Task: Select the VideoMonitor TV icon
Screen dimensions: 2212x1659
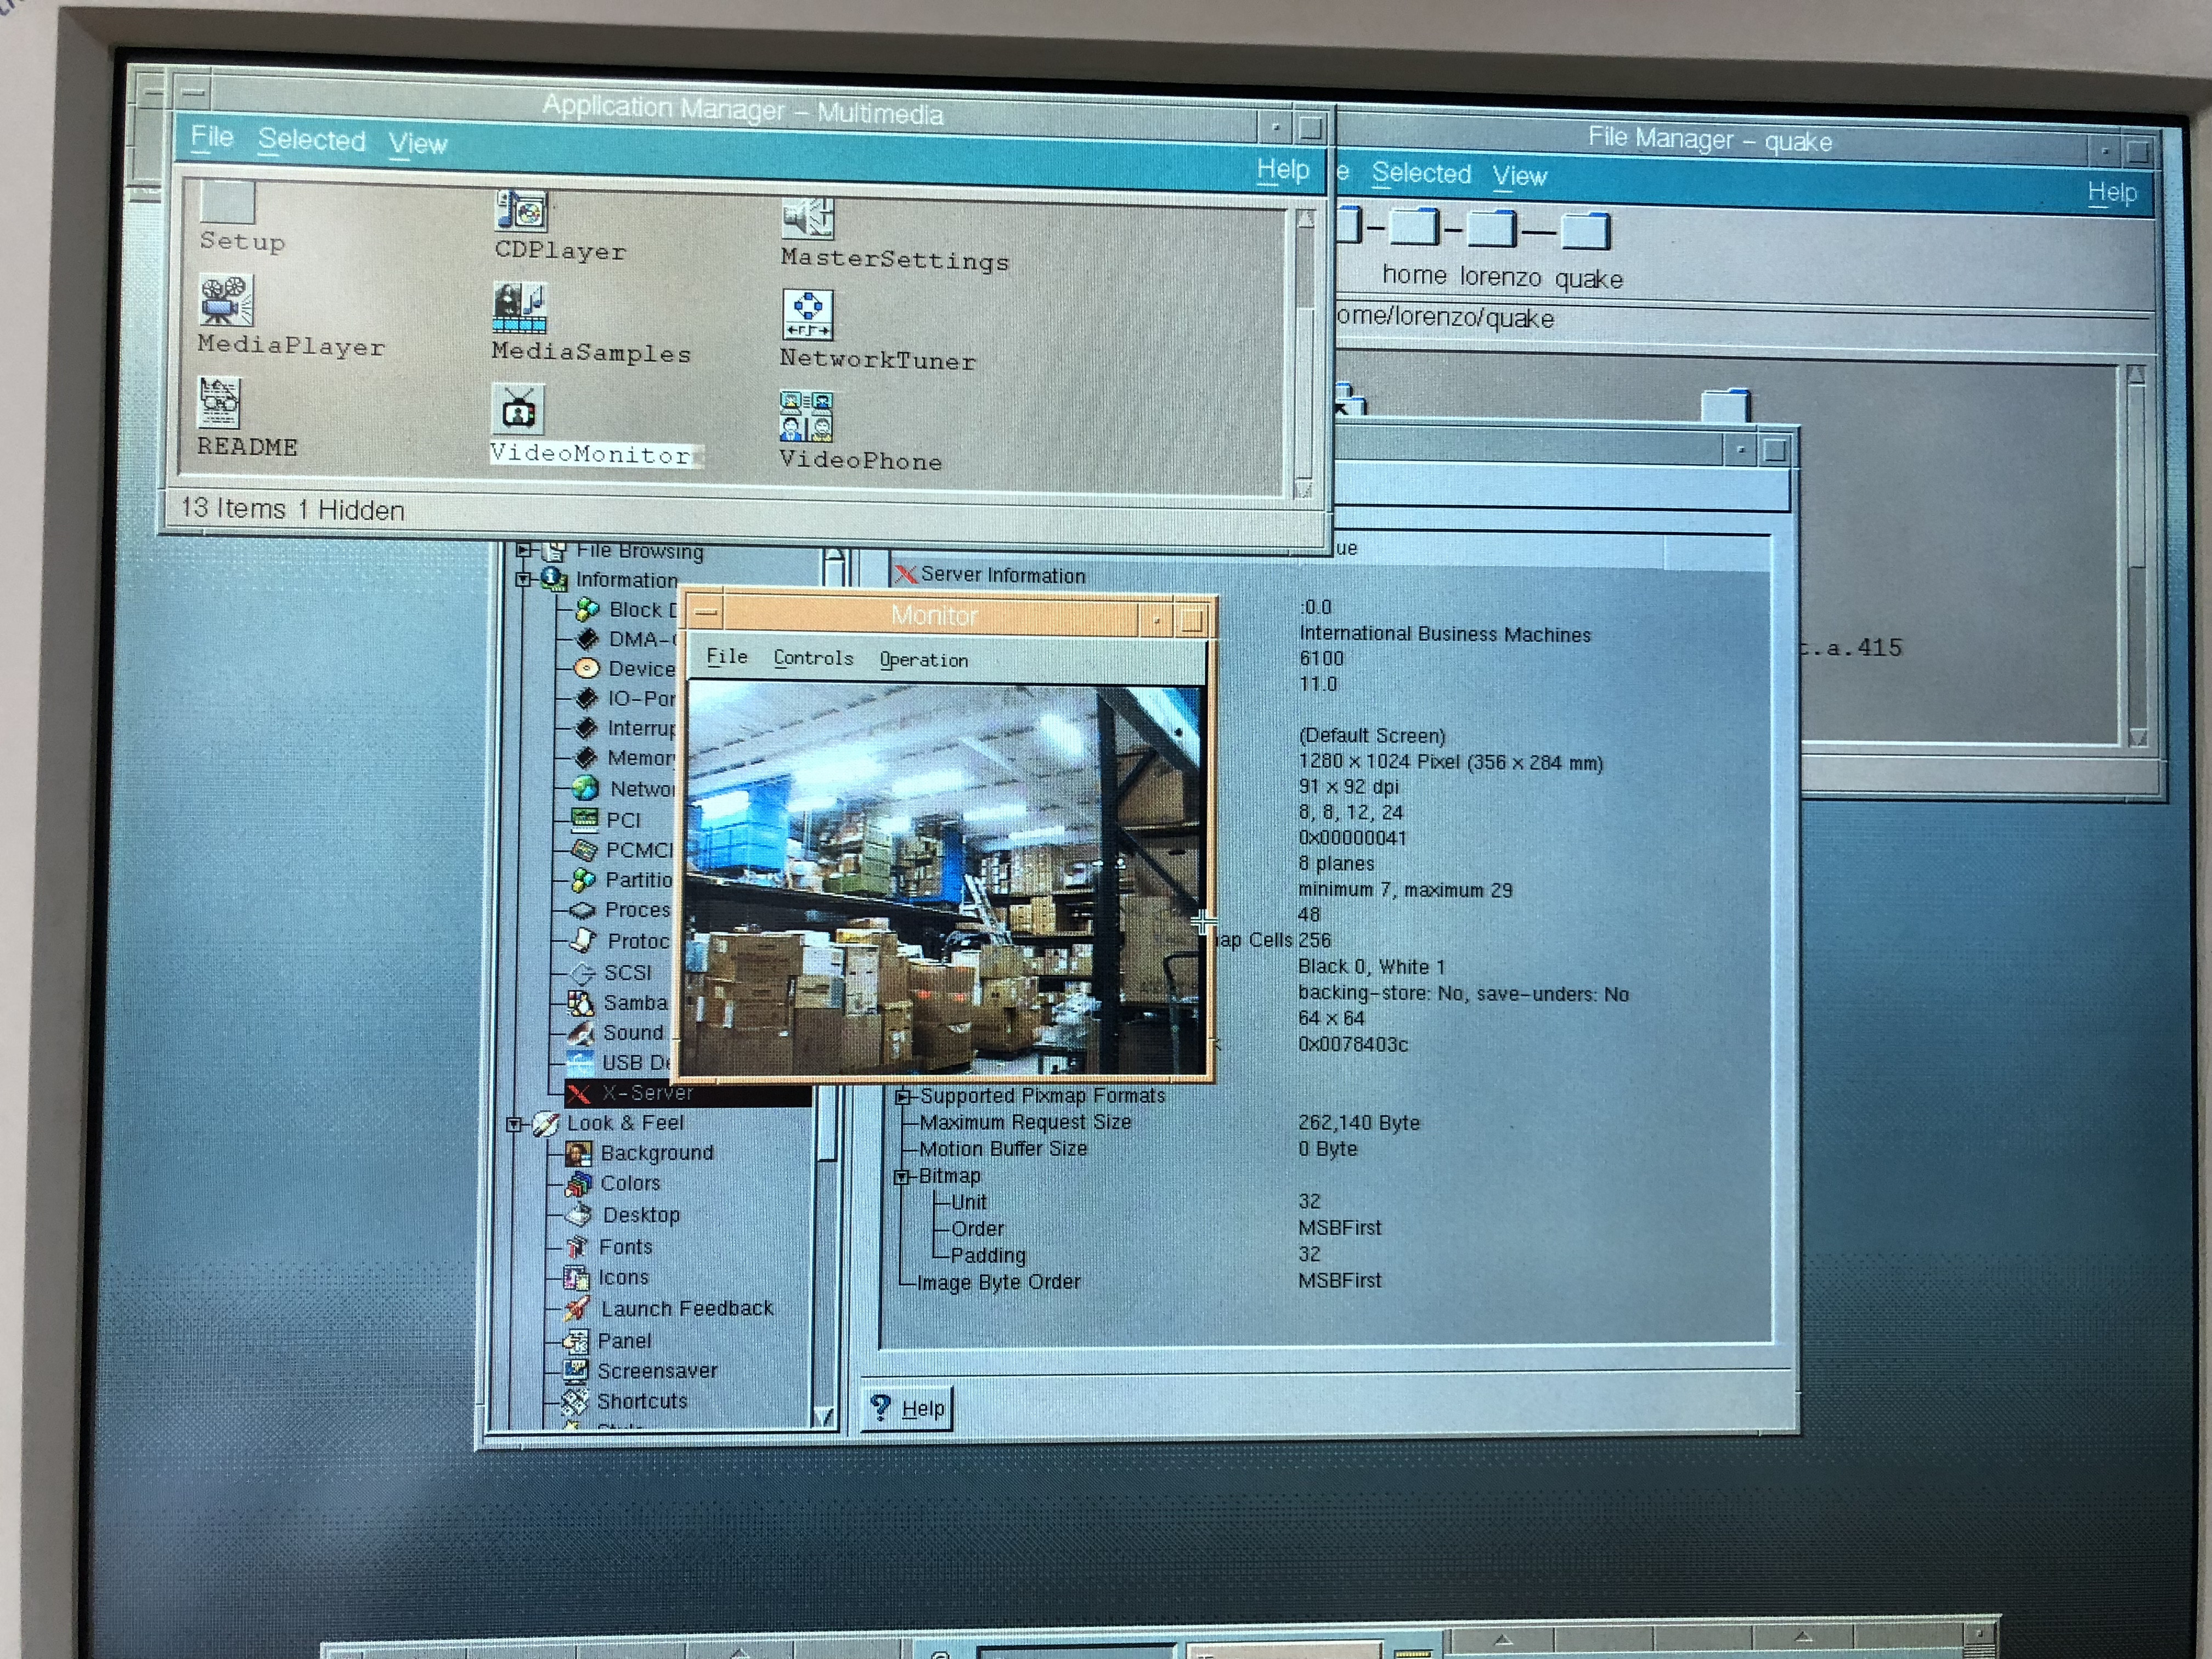Action: (518, 410)
